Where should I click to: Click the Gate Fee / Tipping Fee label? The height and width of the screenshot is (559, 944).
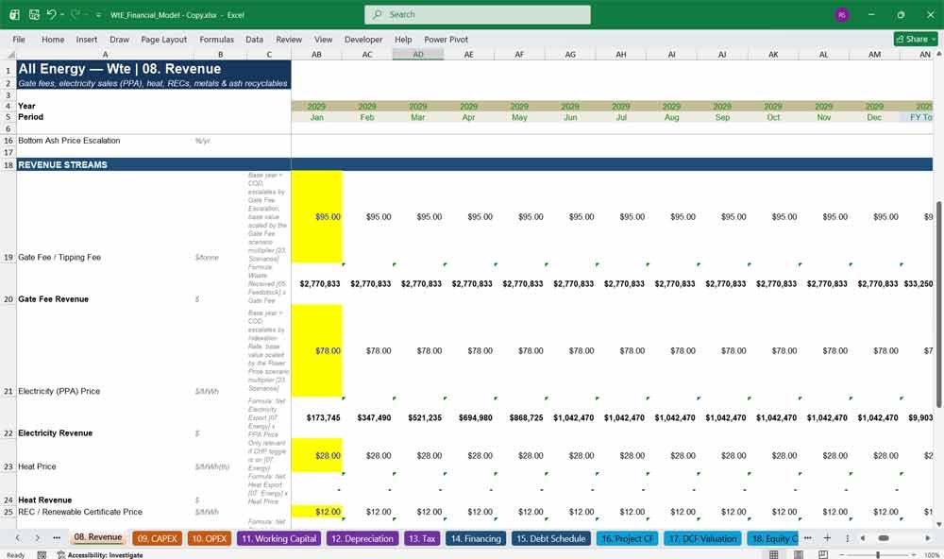[59, 257]
